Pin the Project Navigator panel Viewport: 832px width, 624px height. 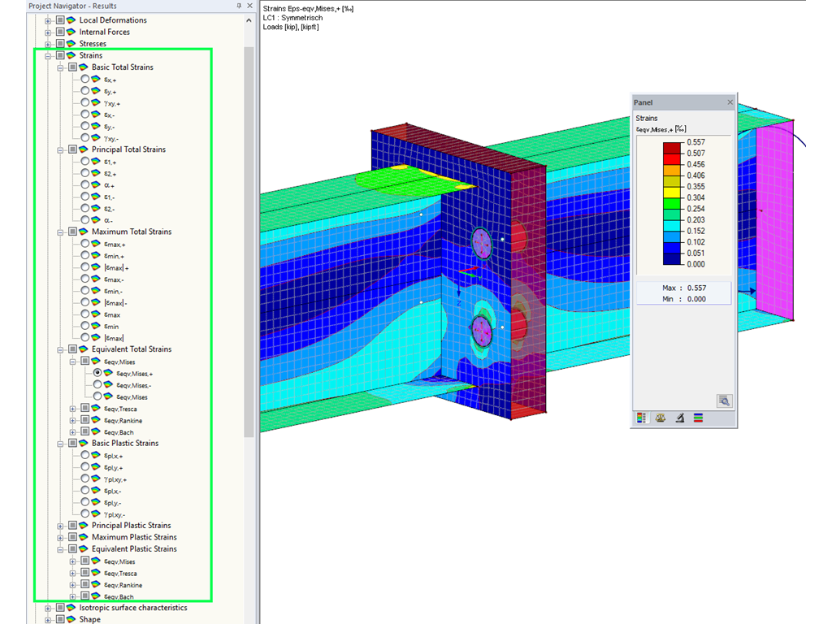point(239,6)
